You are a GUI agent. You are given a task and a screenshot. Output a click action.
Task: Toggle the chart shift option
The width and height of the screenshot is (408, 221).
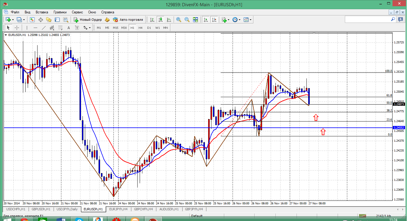[x=214, y=20]
